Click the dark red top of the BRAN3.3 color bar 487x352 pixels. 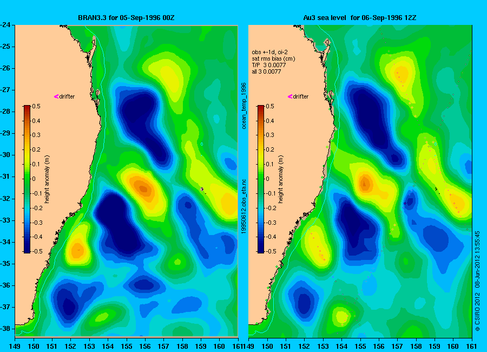pos(27,108)
